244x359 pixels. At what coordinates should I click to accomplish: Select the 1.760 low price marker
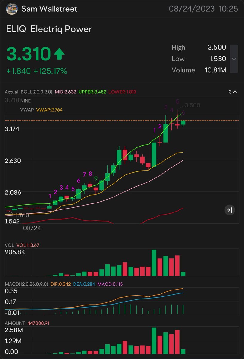22,215
